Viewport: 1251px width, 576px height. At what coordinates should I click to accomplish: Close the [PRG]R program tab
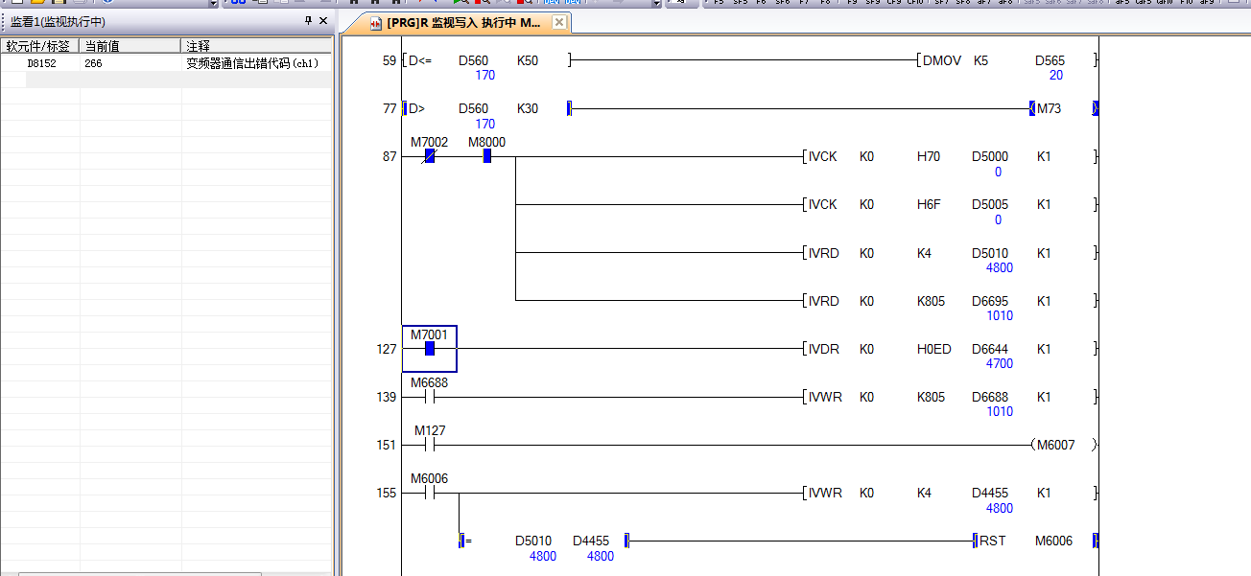(x=559, y=22)
